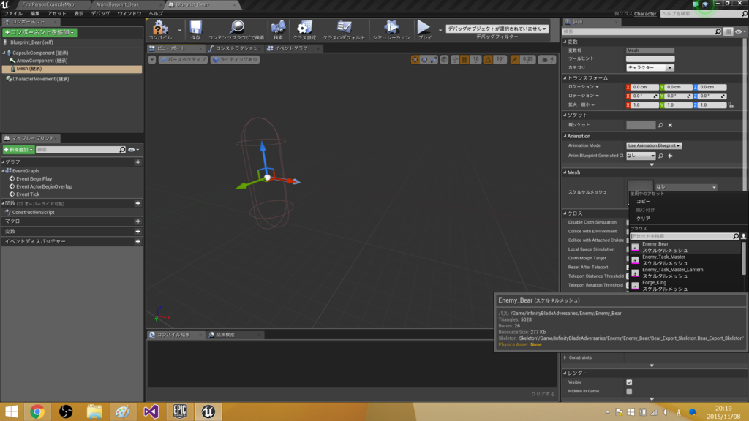749x421 pixels.
Task: Click the Save (保存) floppy disk icon
Action: click(x=196, y=28)
